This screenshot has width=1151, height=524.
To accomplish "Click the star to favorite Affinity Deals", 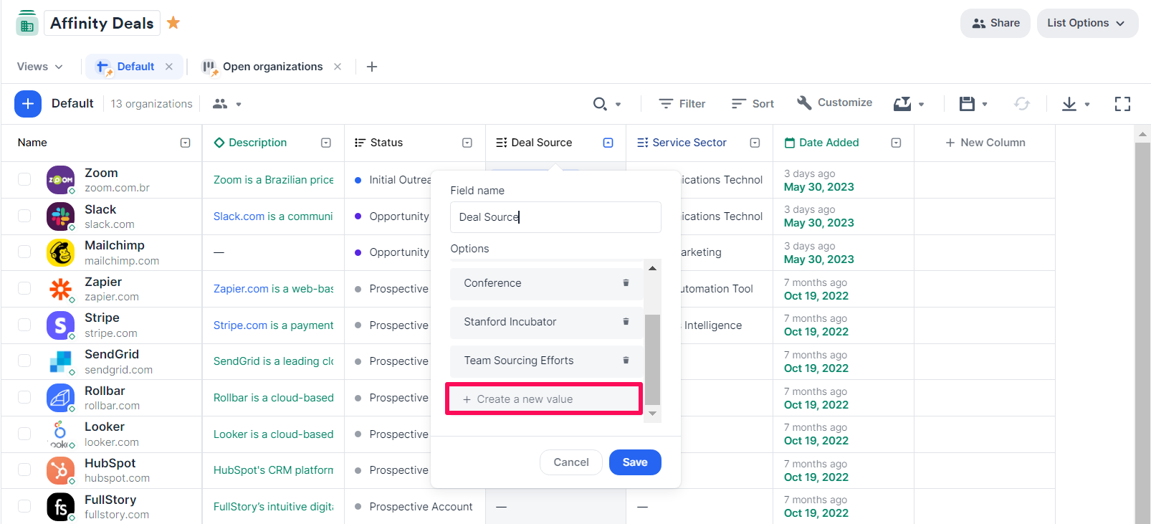I will [173, 23].
